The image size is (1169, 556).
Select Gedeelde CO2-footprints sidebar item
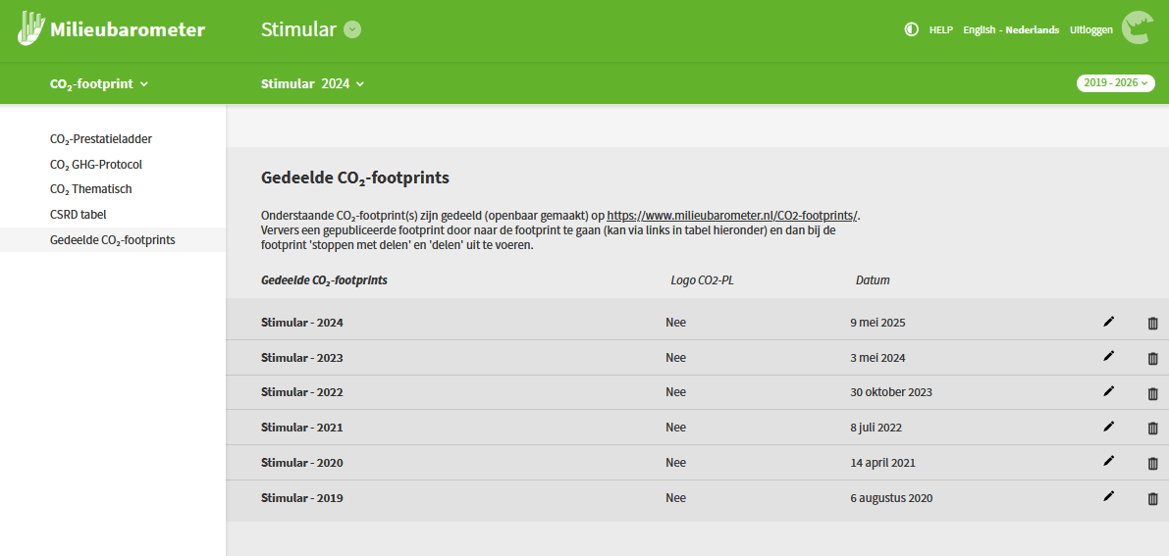pyautogui.click(x=113, y=240)
